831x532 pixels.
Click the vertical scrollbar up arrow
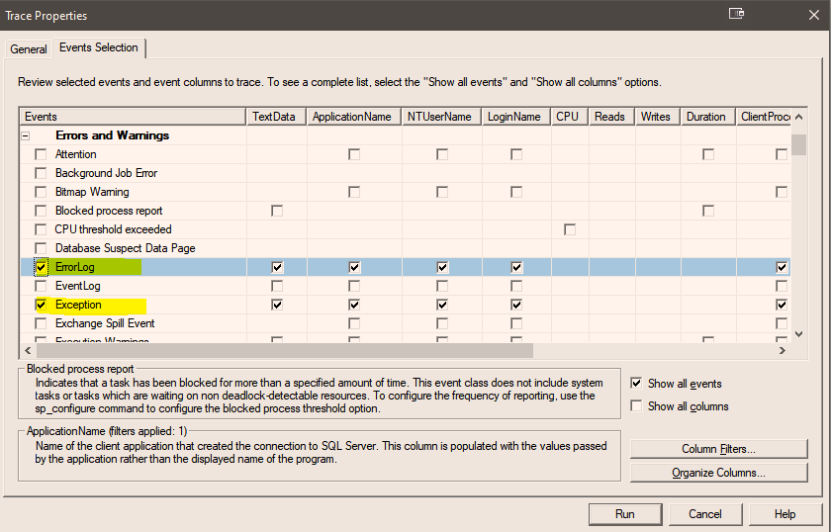click(798, 117)
